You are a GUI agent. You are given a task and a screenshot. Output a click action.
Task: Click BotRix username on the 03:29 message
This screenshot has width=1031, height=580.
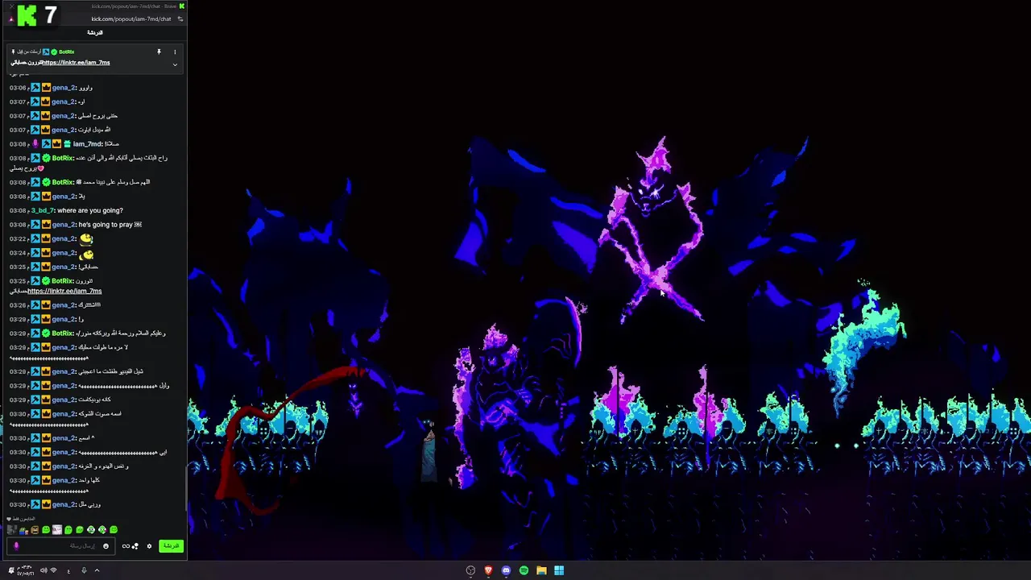coord(63,333)
